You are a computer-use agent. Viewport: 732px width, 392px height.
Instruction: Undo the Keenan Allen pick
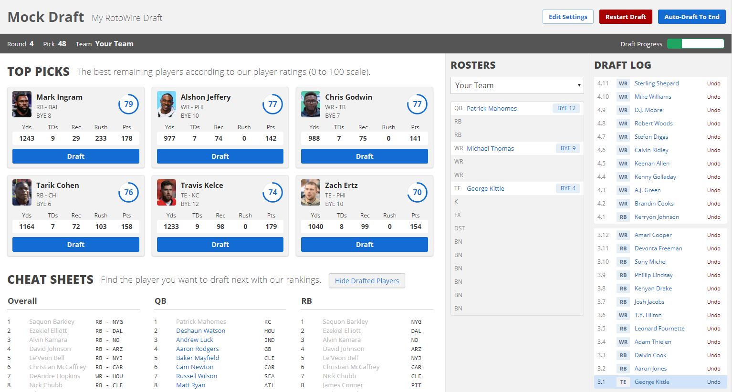713,164
